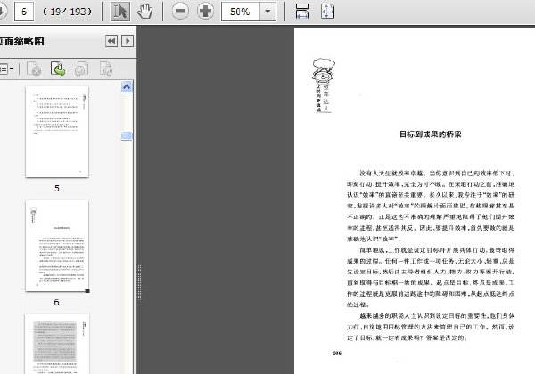535x374 pixels.
Task: Open page 5 thumbnail
Action: coord(57,132)
